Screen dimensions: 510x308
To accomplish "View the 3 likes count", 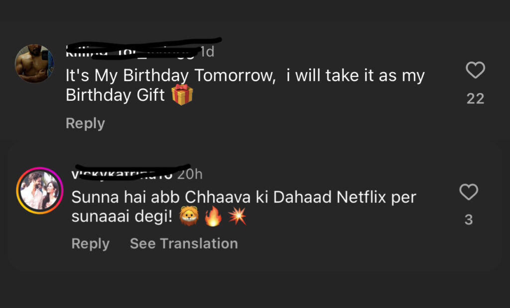I will click(x=469, y=220).
